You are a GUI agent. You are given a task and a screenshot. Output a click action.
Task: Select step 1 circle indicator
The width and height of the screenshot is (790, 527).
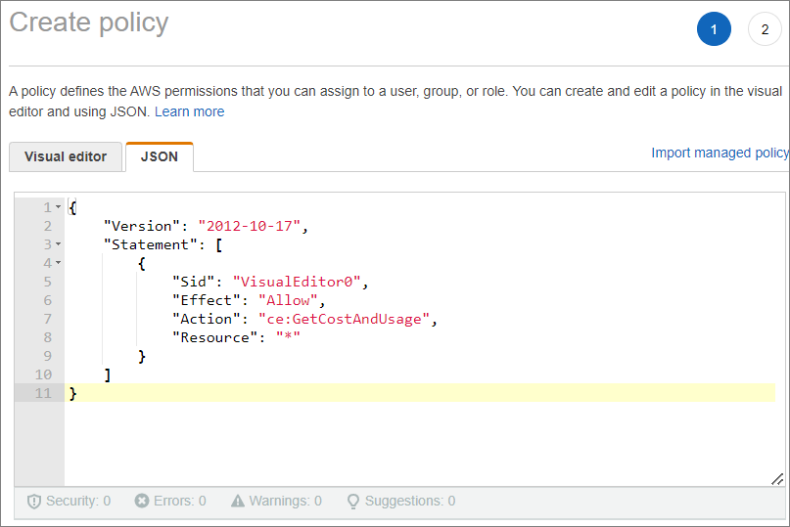pyautogui.click(x=714, y=29)
